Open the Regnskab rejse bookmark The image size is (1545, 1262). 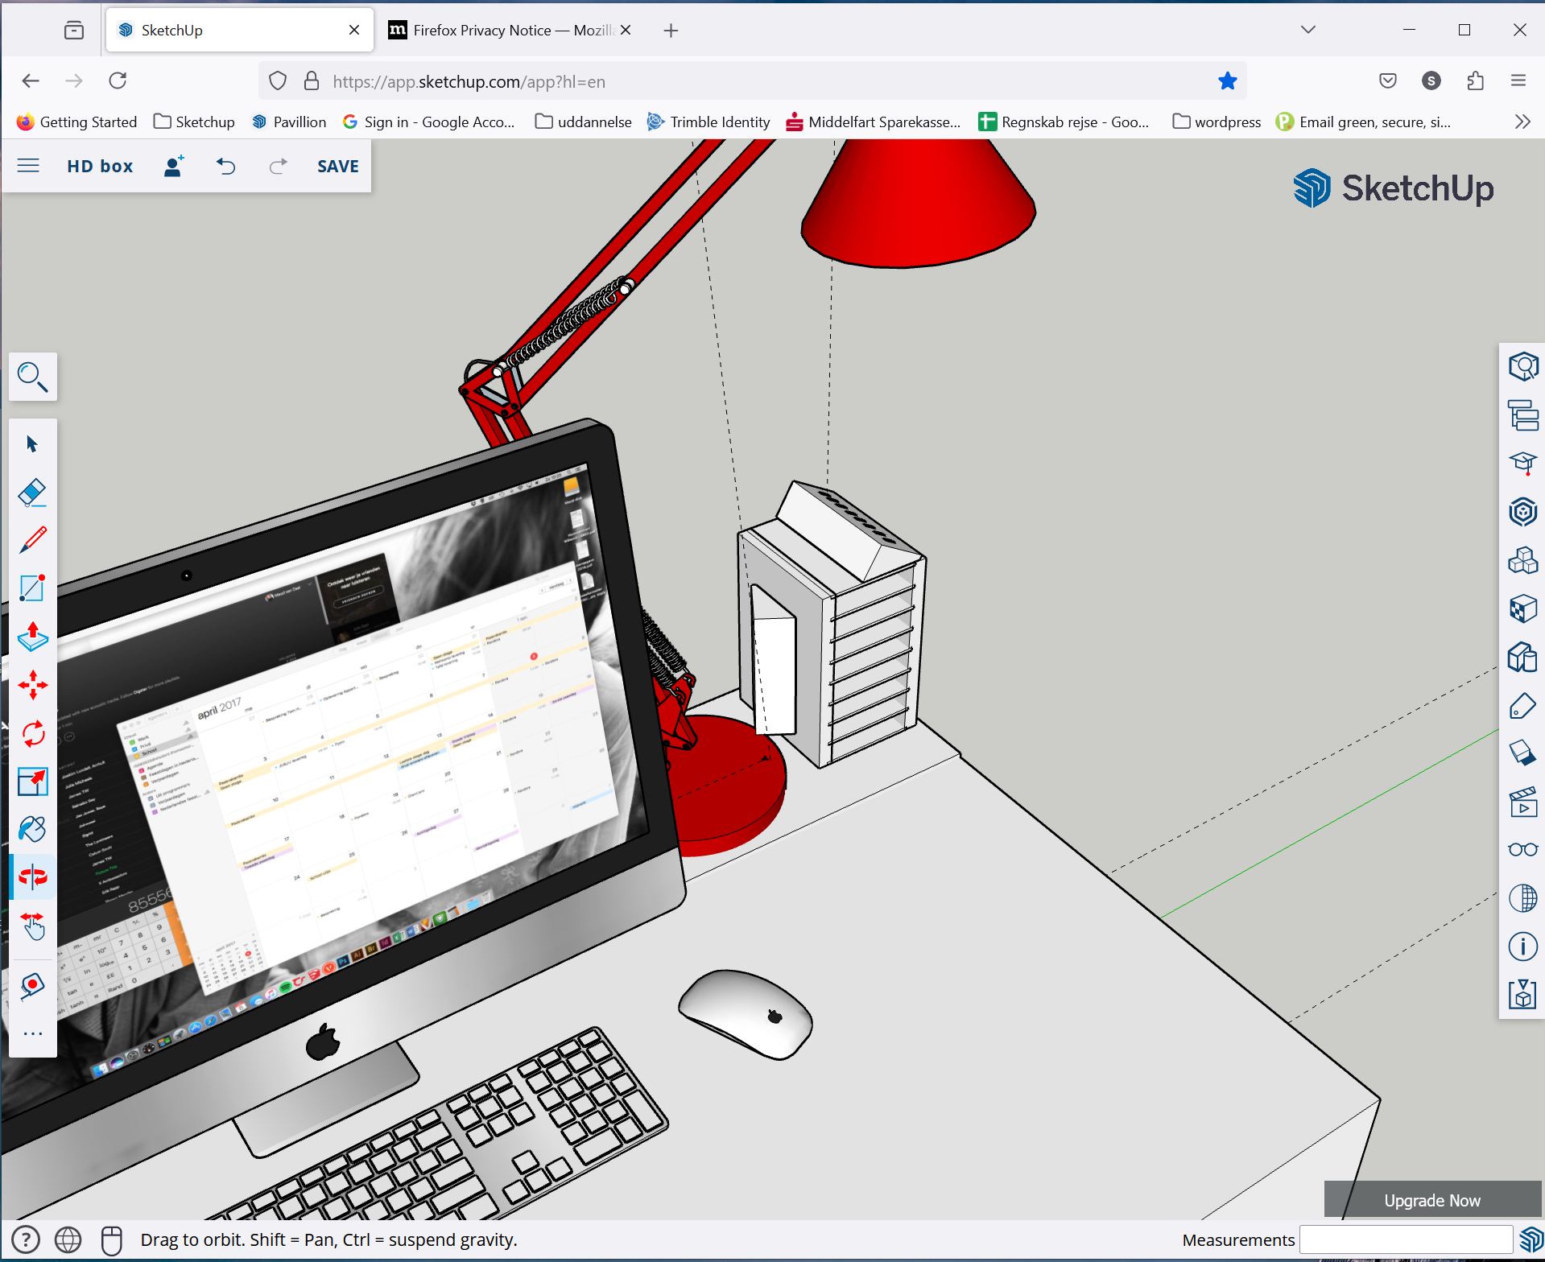[x=1064, y=122]
